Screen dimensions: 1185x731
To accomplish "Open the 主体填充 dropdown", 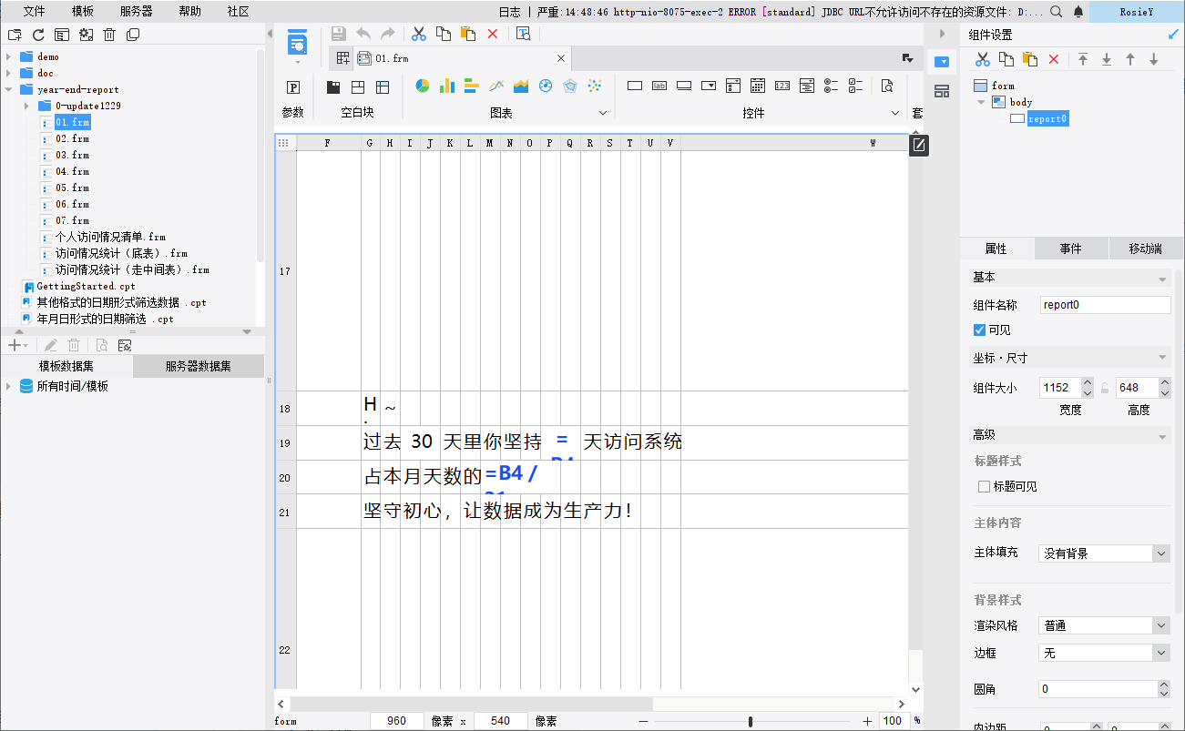I will pos(1160,553).
